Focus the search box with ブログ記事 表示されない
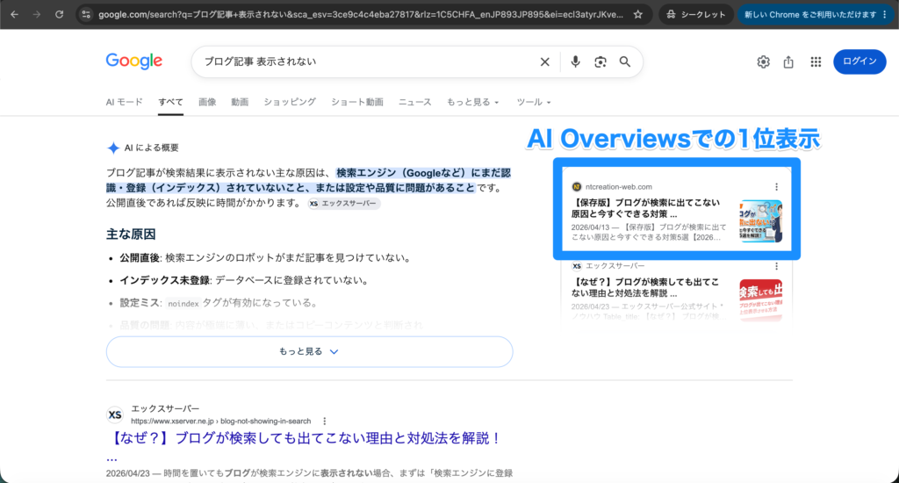Image resolution: width=899 pixels, height=483 pixels. [367, 61]
